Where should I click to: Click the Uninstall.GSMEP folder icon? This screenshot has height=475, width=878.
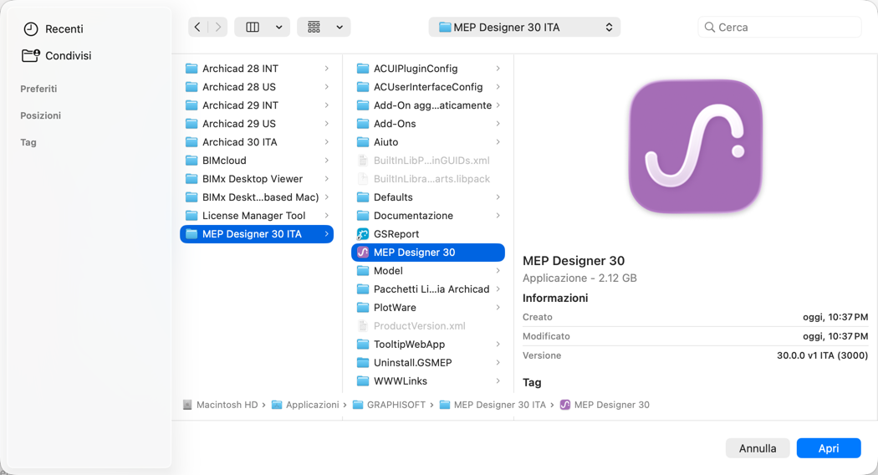(x=363, y=362)
